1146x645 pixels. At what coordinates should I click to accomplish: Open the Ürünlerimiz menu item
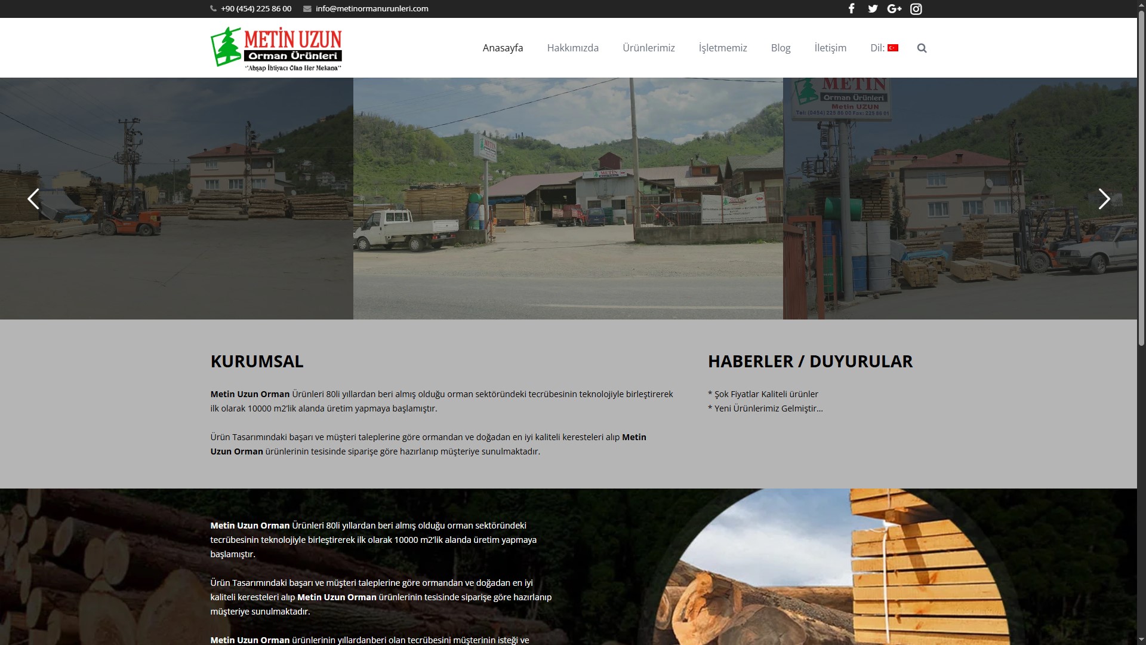tap(649, 48)
